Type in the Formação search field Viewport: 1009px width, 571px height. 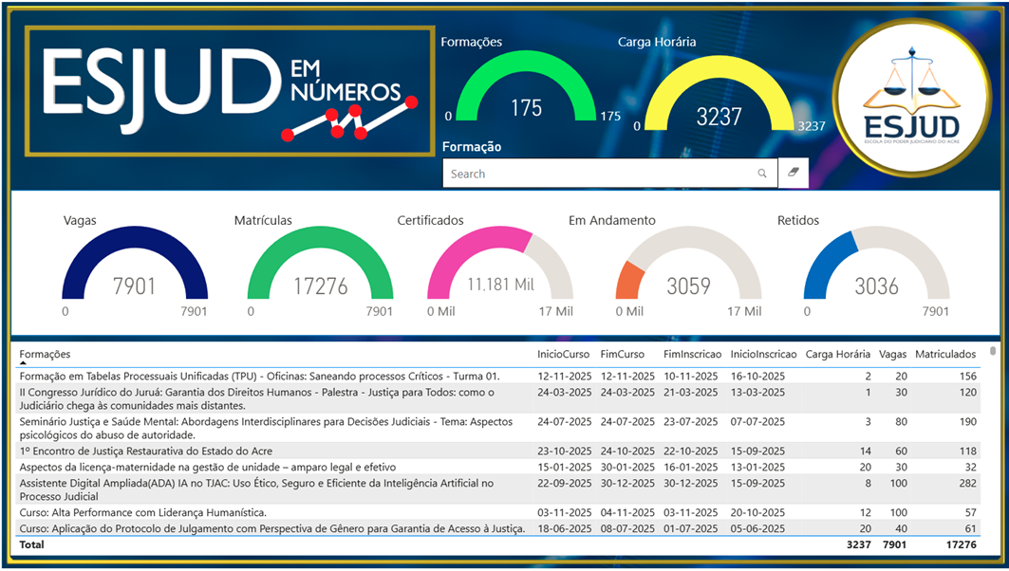(598, 174)
